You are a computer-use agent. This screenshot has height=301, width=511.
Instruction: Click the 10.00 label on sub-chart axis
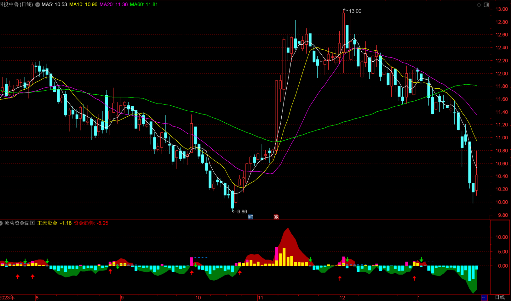[x=502, y=237]
